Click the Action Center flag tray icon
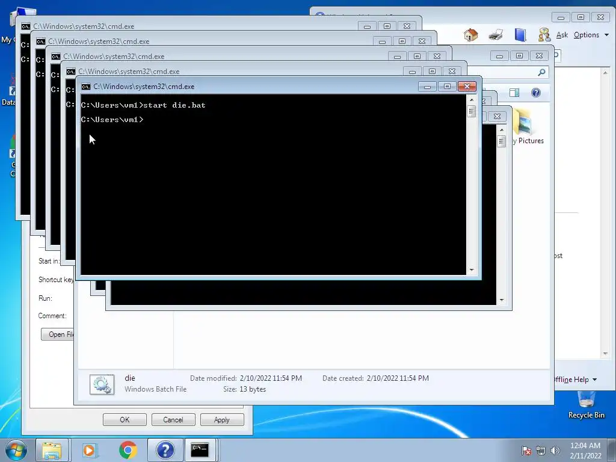This screenshot has height=462, width=616. (526, 451)
